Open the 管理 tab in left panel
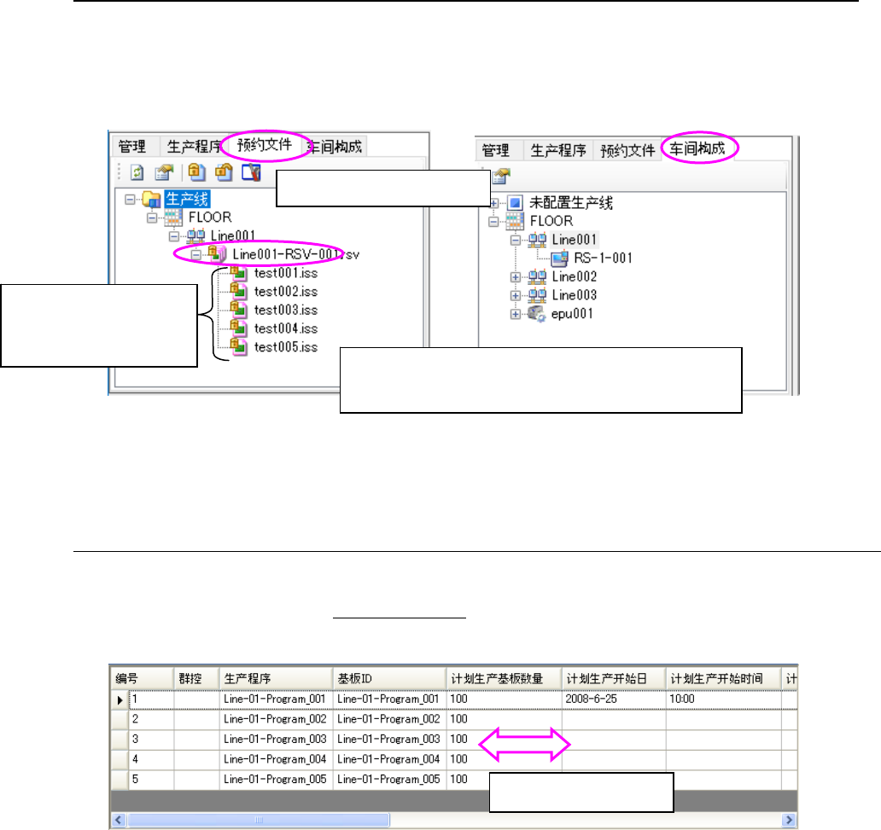Screen dimensions: 881x830 [x=132, y=147]
